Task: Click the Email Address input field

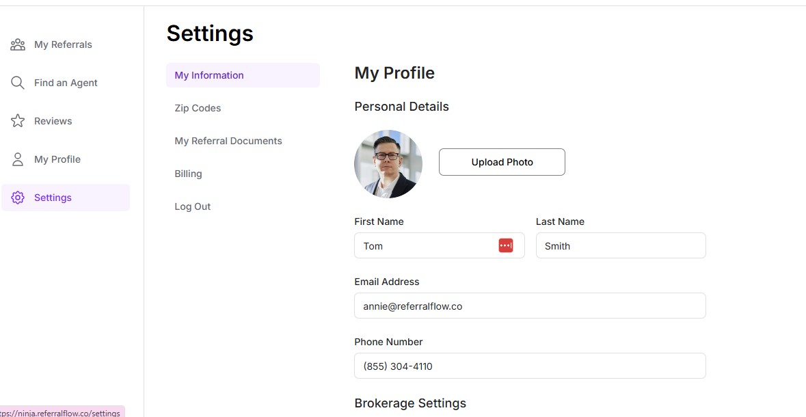Action: (x=530, y=306)
